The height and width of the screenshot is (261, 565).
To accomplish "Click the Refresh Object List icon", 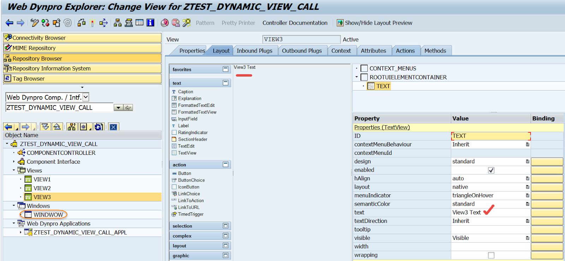I will click(x=99, y=127).
